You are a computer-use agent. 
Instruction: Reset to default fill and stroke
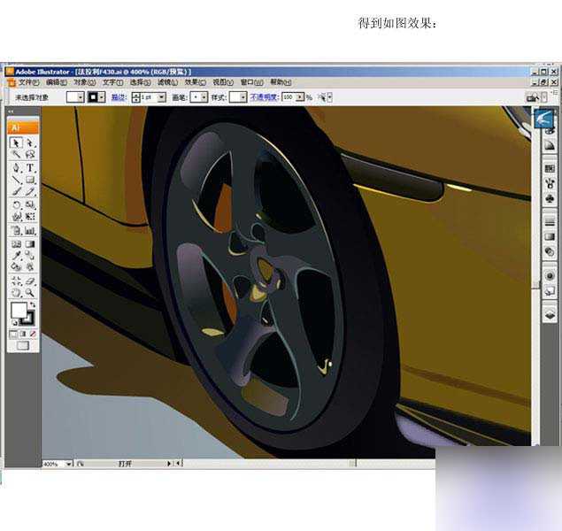click(x=14, y=323)
